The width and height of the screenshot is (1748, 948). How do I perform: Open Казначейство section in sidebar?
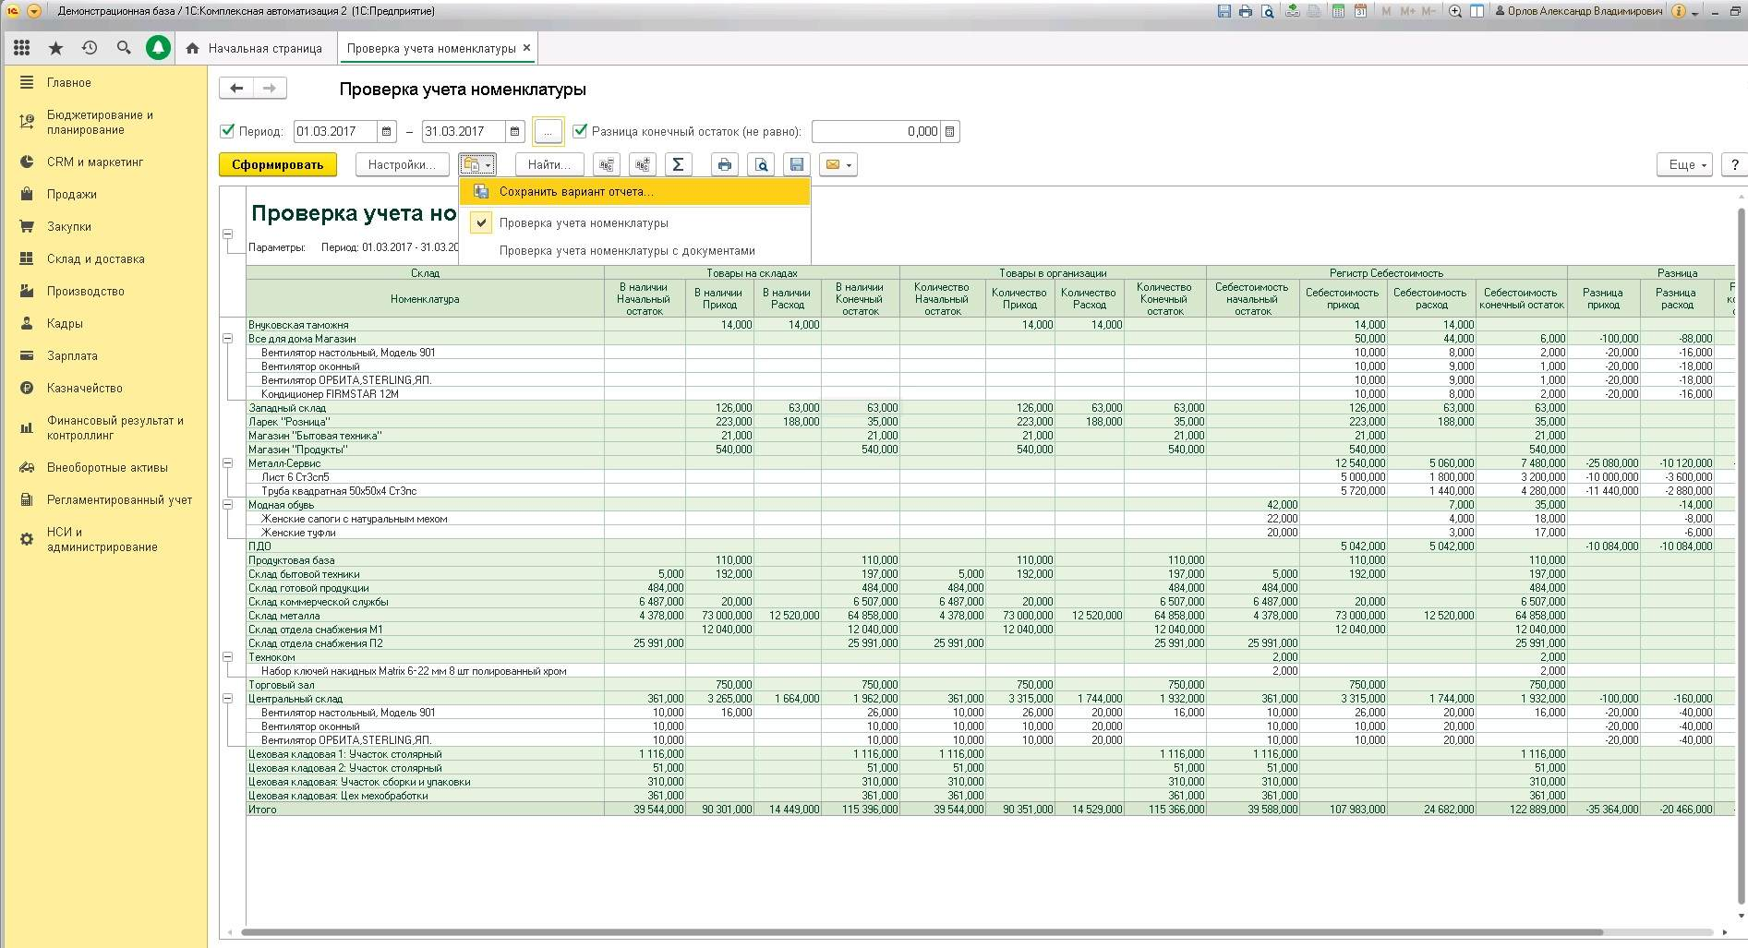coord(85,388)
